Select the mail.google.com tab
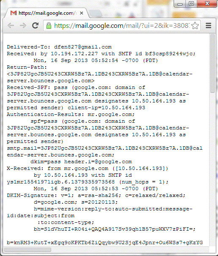Viewport: 218px width, 256px height. (47, 13)
